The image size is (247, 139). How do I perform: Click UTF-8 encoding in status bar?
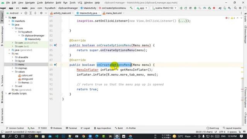click(x=222, y=132)
